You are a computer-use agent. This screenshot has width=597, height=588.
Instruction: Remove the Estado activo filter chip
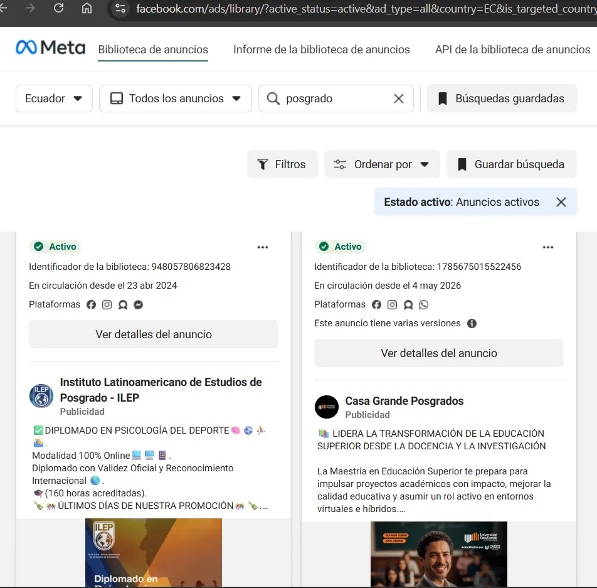pos(561,202)
